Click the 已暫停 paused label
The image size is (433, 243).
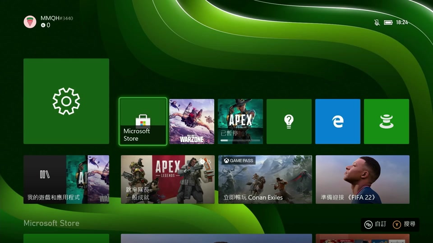pos(229,133)
